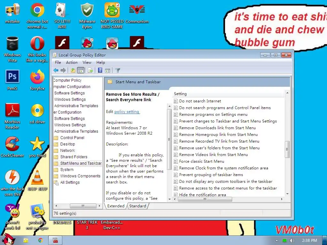
Task: Click the BEEP BEEP traffic cone icon
Action: [37, 181]
